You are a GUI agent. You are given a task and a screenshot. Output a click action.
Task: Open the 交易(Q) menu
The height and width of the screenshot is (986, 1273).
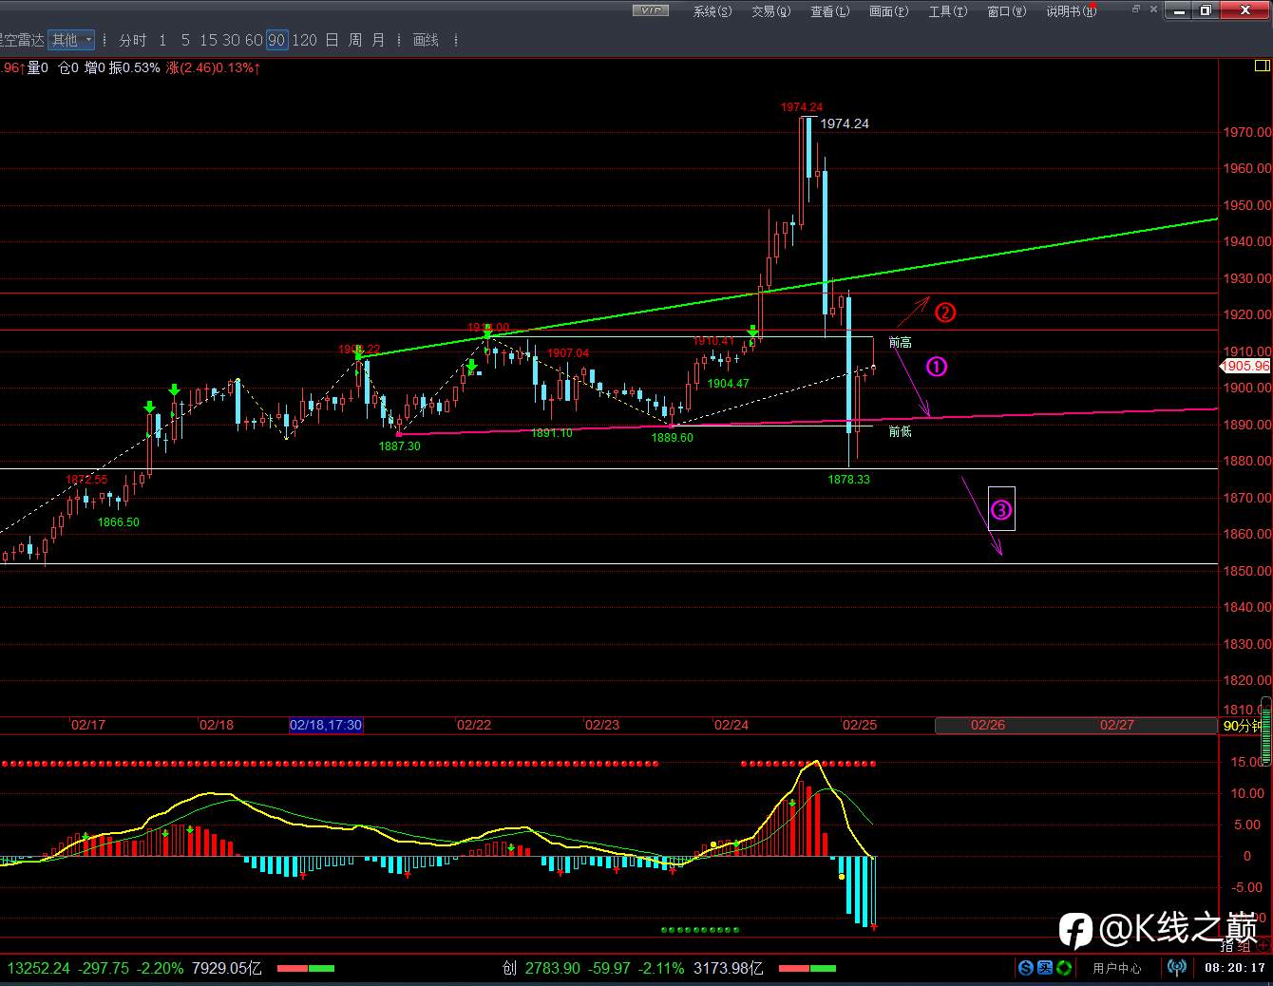[x=770, y=11]
